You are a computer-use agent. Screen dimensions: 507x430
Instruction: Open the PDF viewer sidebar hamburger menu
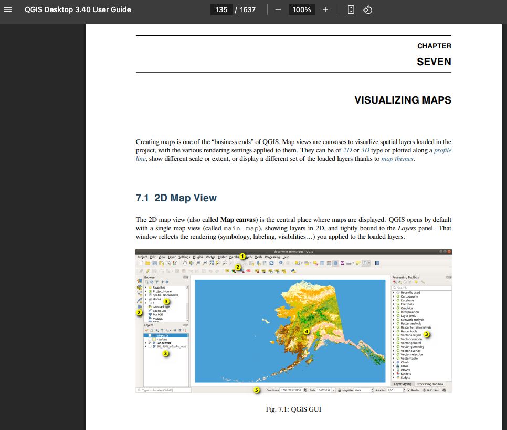pyautogui.click(x=8, y=9)
